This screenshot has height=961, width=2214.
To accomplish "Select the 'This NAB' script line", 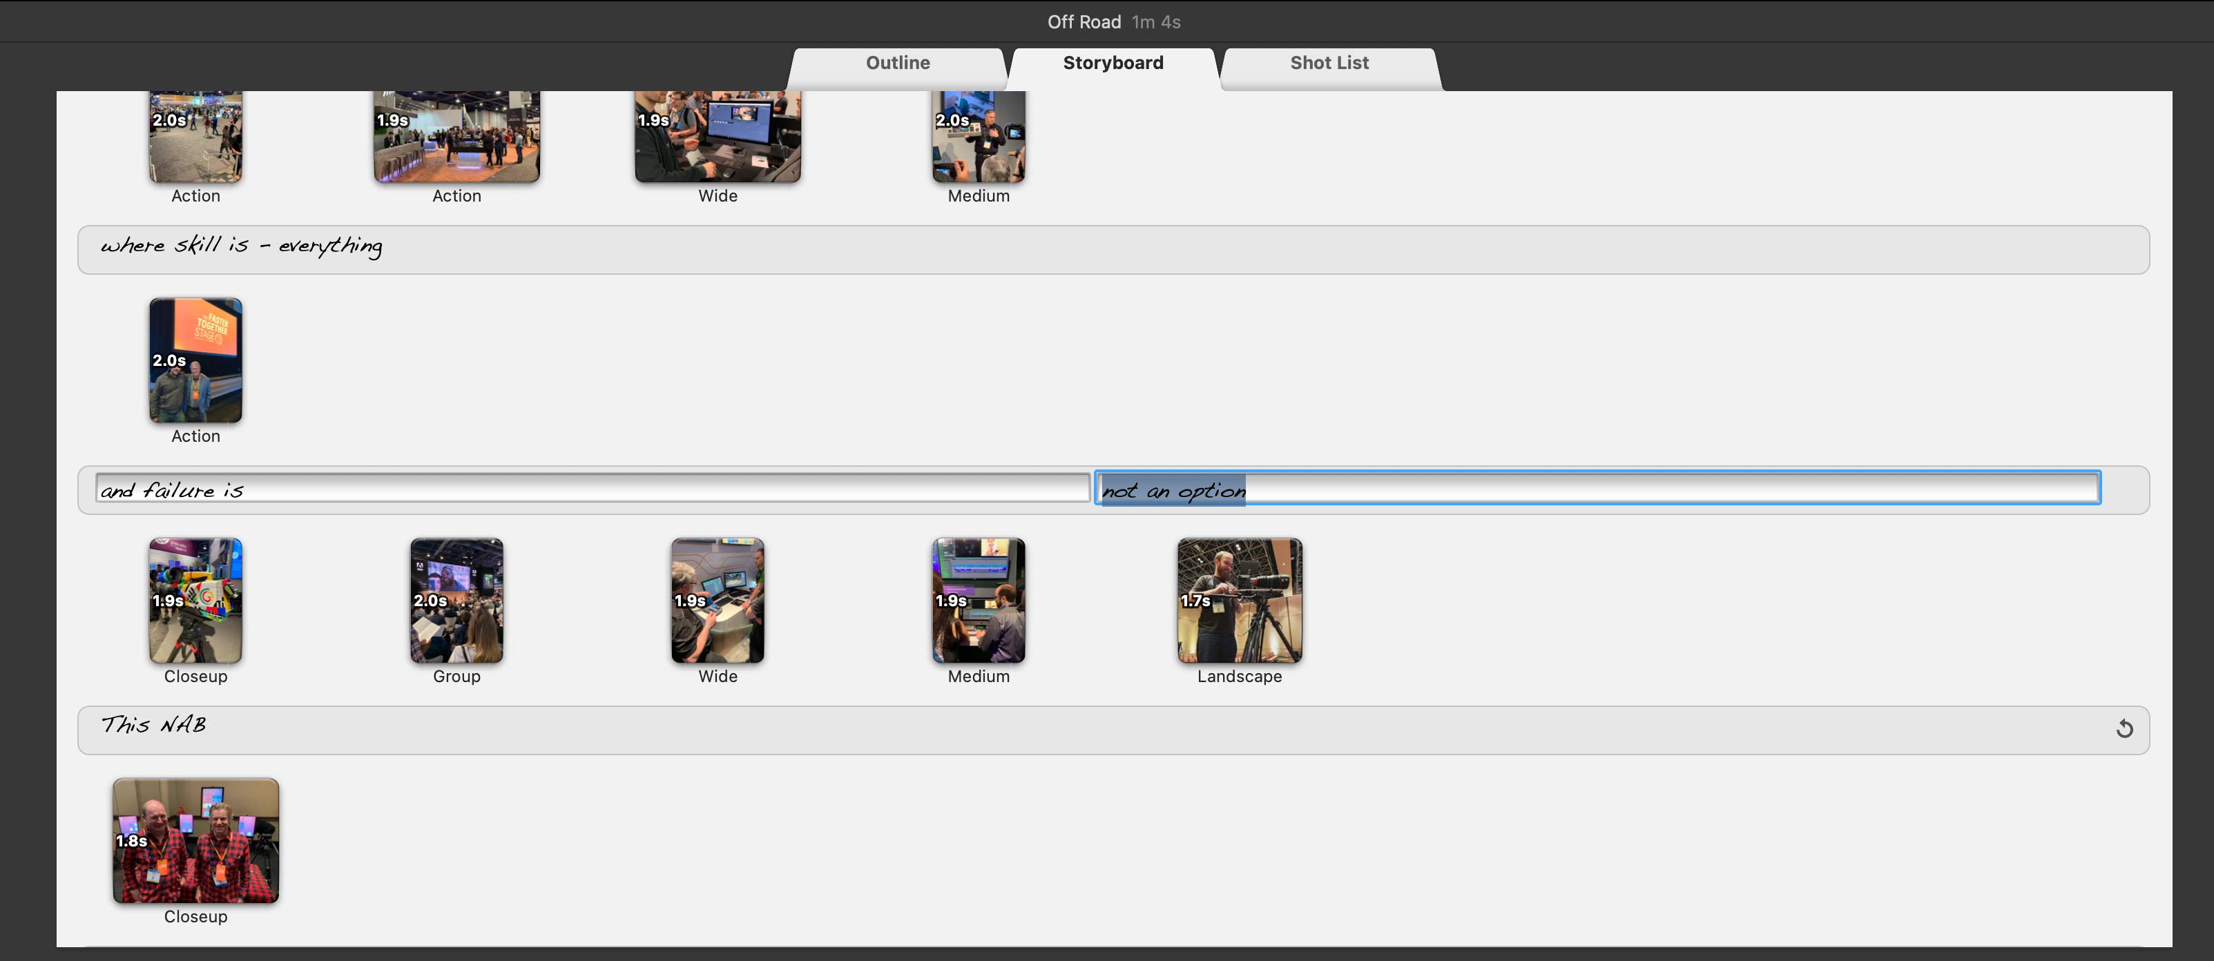I will (x=1113, y=730).
